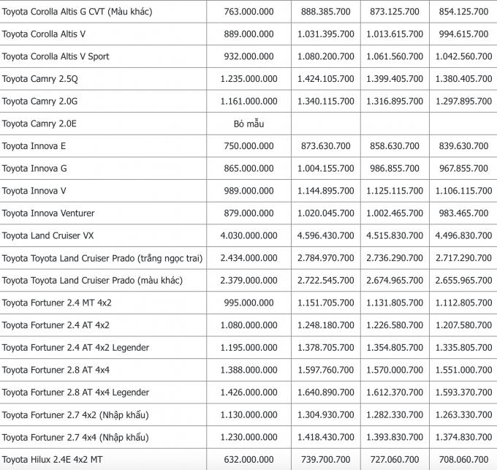Click the 4.496.830.700 Land Cruiser price
Screen dimensions: 497x470
pos(463,235)
